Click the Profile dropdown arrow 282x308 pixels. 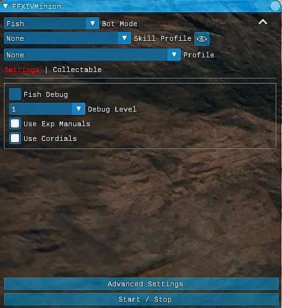point(174,55)
